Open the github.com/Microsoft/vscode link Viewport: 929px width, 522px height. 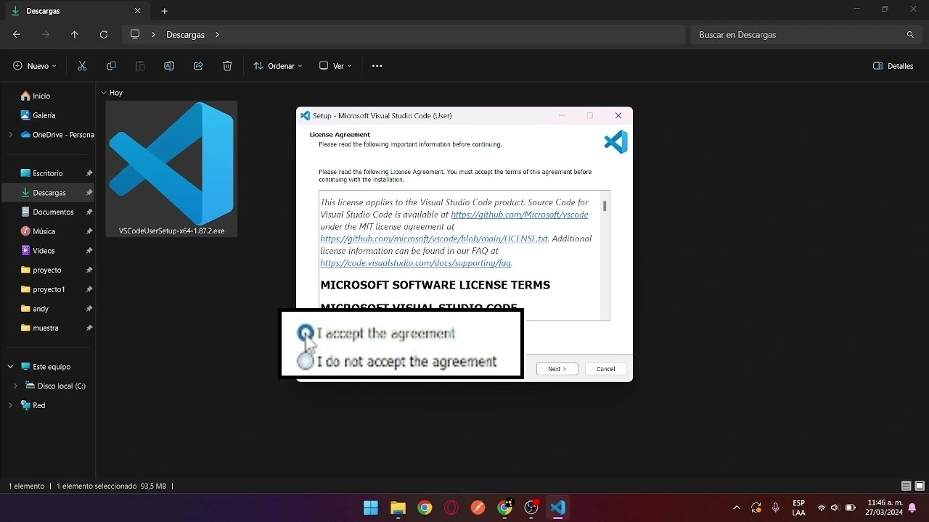520,215
